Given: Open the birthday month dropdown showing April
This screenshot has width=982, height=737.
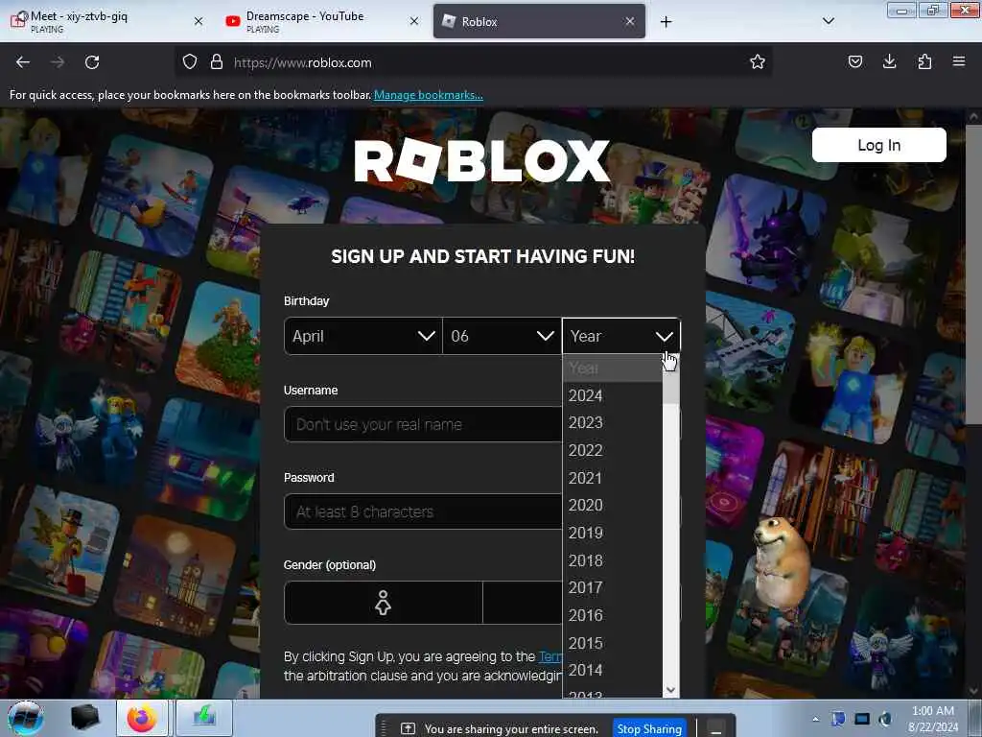Looking at the screenshot, I should point(363,337).
